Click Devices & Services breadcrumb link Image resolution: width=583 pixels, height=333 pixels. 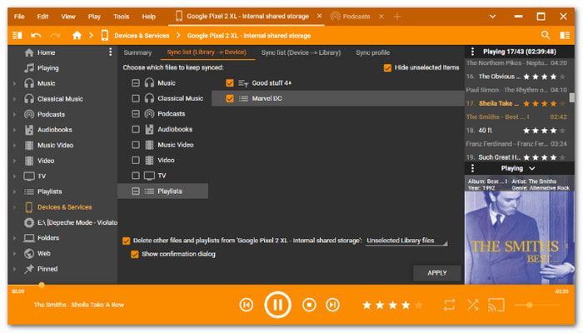pos(142,36)
